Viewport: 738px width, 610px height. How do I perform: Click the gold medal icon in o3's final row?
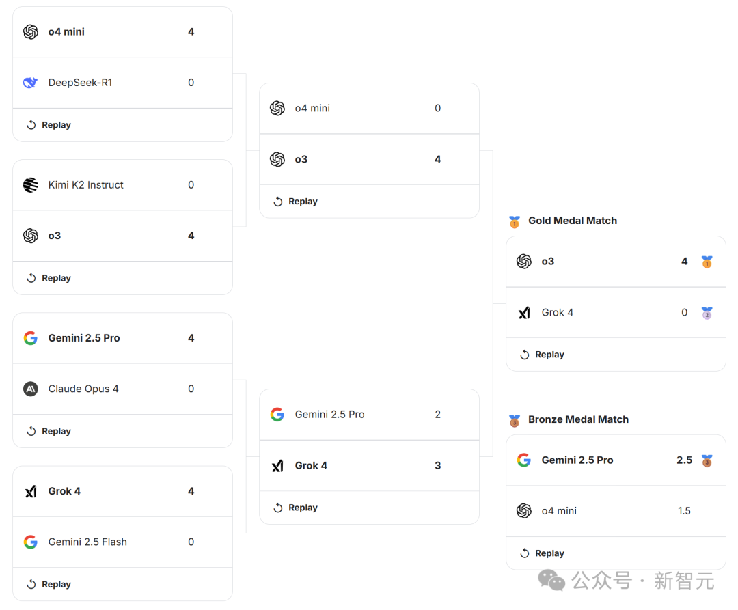pyautogui.click(x=707, y=262)
